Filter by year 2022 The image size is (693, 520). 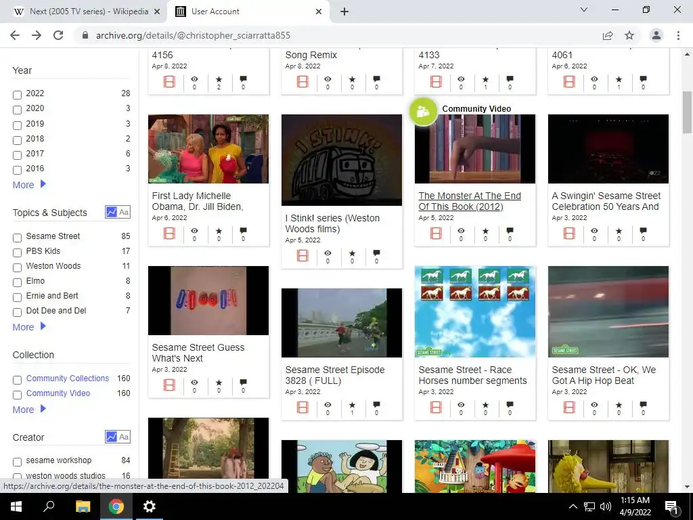[x=17, y=95]
